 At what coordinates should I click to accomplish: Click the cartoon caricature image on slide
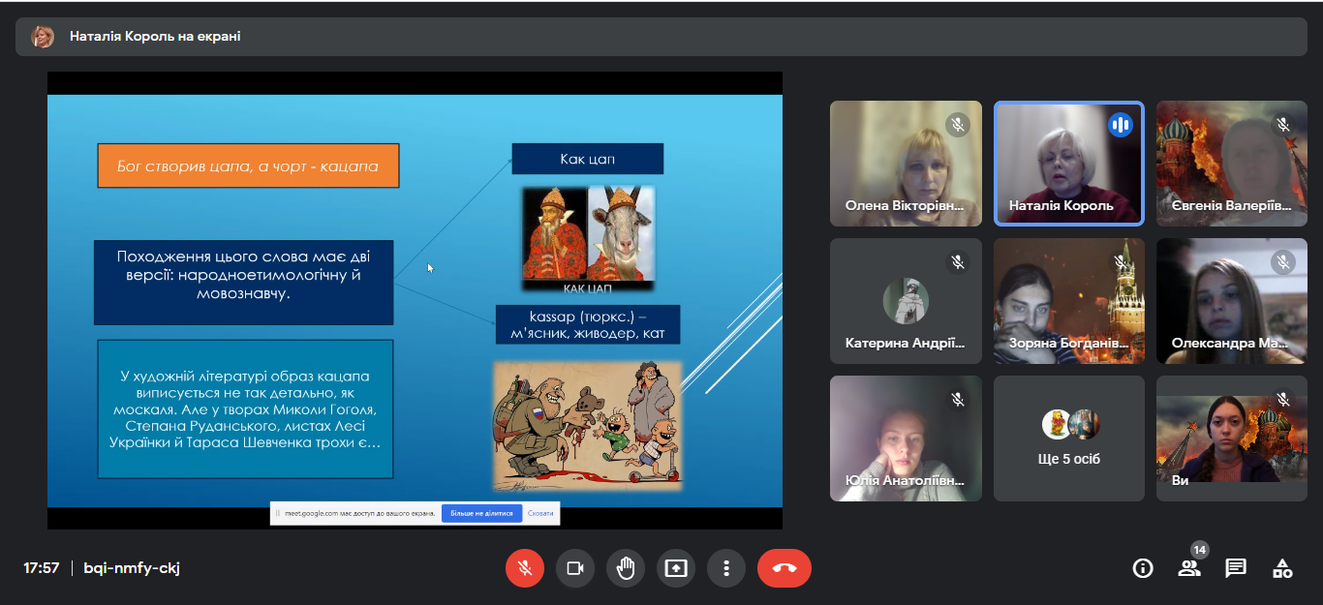tap(588, 426)
